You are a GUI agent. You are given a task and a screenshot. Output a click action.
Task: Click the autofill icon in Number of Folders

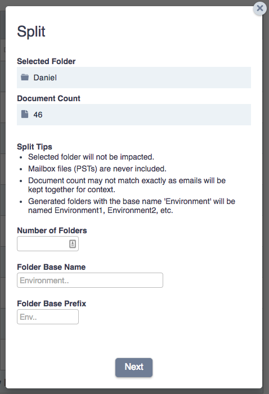[73, 243]
